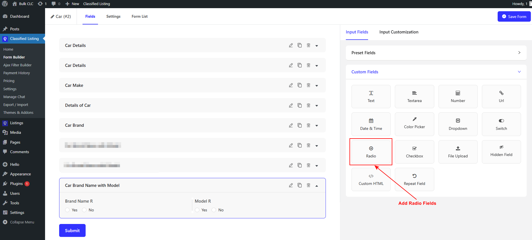Viewport: 532px width, 240px height.
Task: Add a Switch custom field
Action: [x=501, y=124]
